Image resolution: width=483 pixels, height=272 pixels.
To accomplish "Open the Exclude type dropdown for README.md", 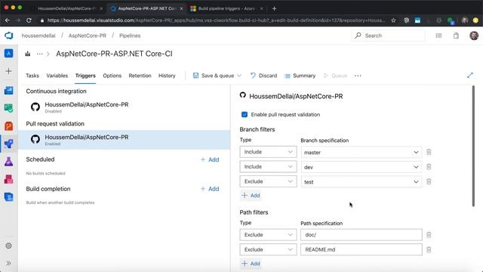I will point(268,249).
